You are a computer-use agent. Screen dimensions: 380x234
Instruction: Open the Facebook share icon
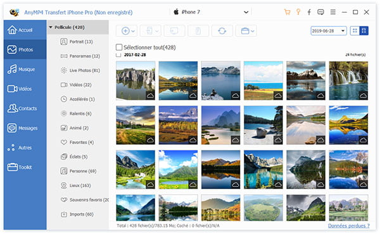coord(309,12)
